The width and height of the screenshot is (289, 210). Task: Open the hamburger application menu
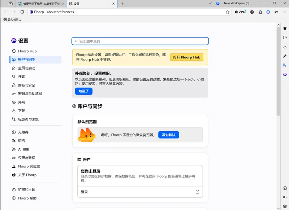pos(284,12)
